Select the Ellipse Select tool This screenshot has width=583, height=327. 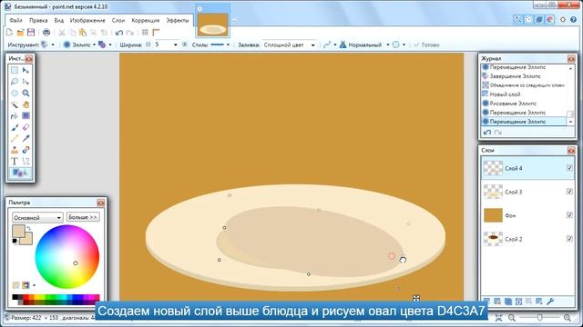click(15, 93)
